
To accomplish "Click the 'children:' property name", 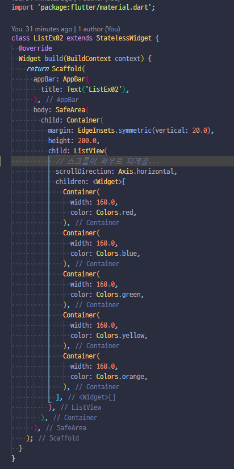I will (x=72, y=182).
